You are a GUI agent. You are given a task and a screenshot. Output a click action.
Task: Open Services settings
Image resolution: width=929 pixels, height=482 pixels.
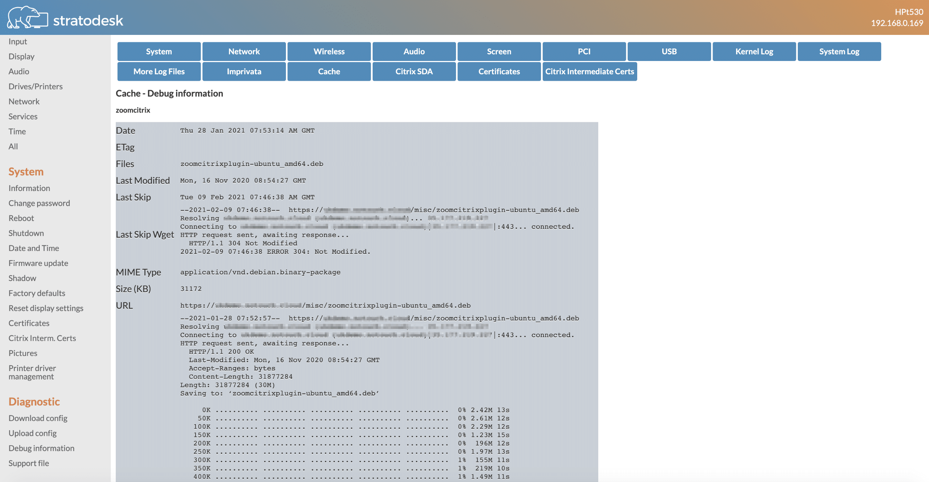pos(23,117)
